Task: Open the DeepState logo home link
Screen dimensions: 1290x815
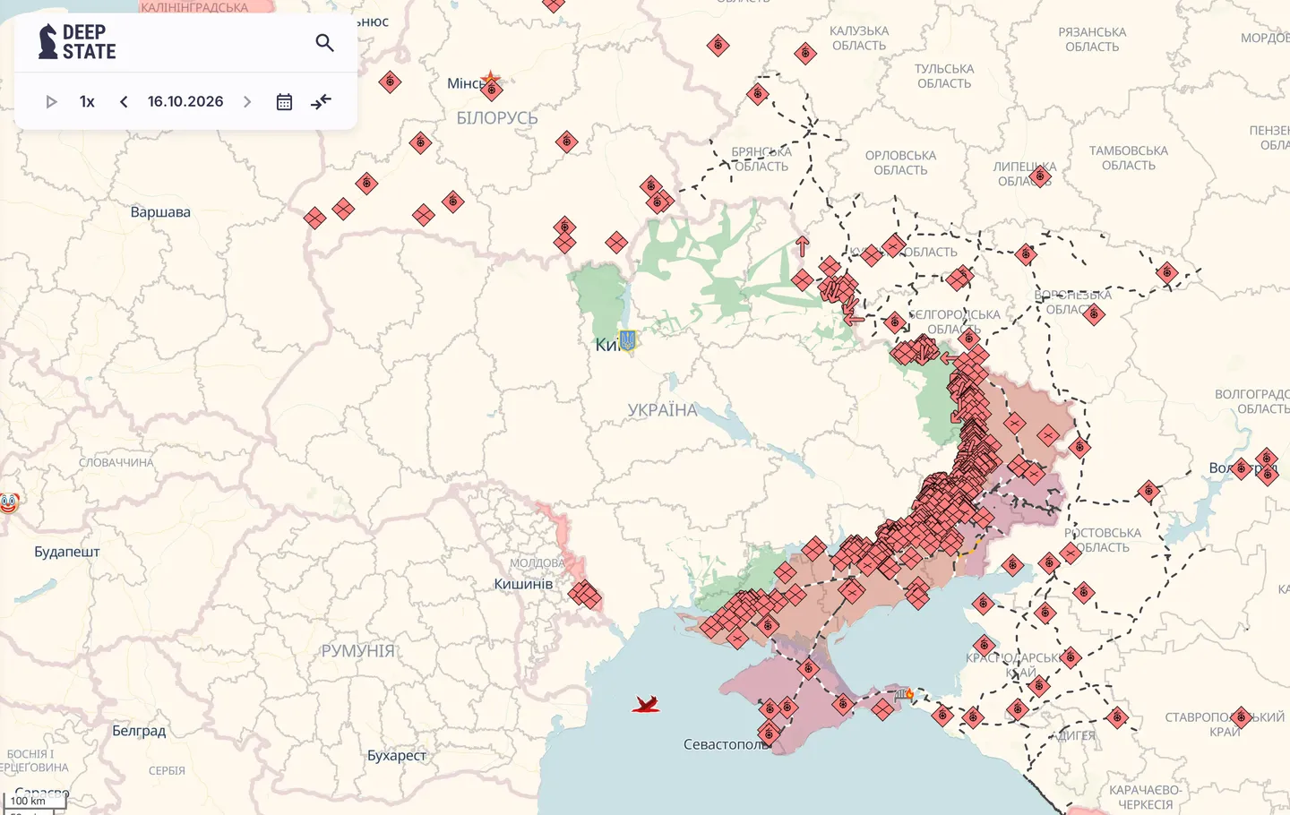Action: pyautogui.click(x=77, y=42)
